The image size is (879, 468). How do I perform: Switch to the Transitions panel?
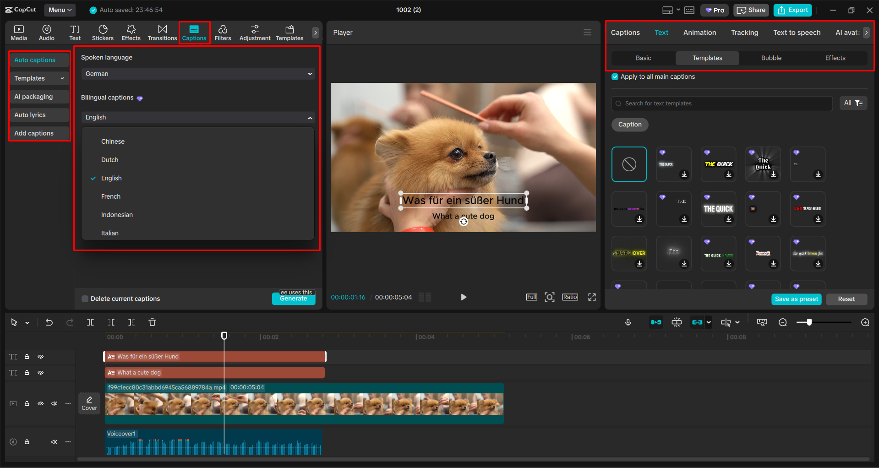(x=162, y=32)
